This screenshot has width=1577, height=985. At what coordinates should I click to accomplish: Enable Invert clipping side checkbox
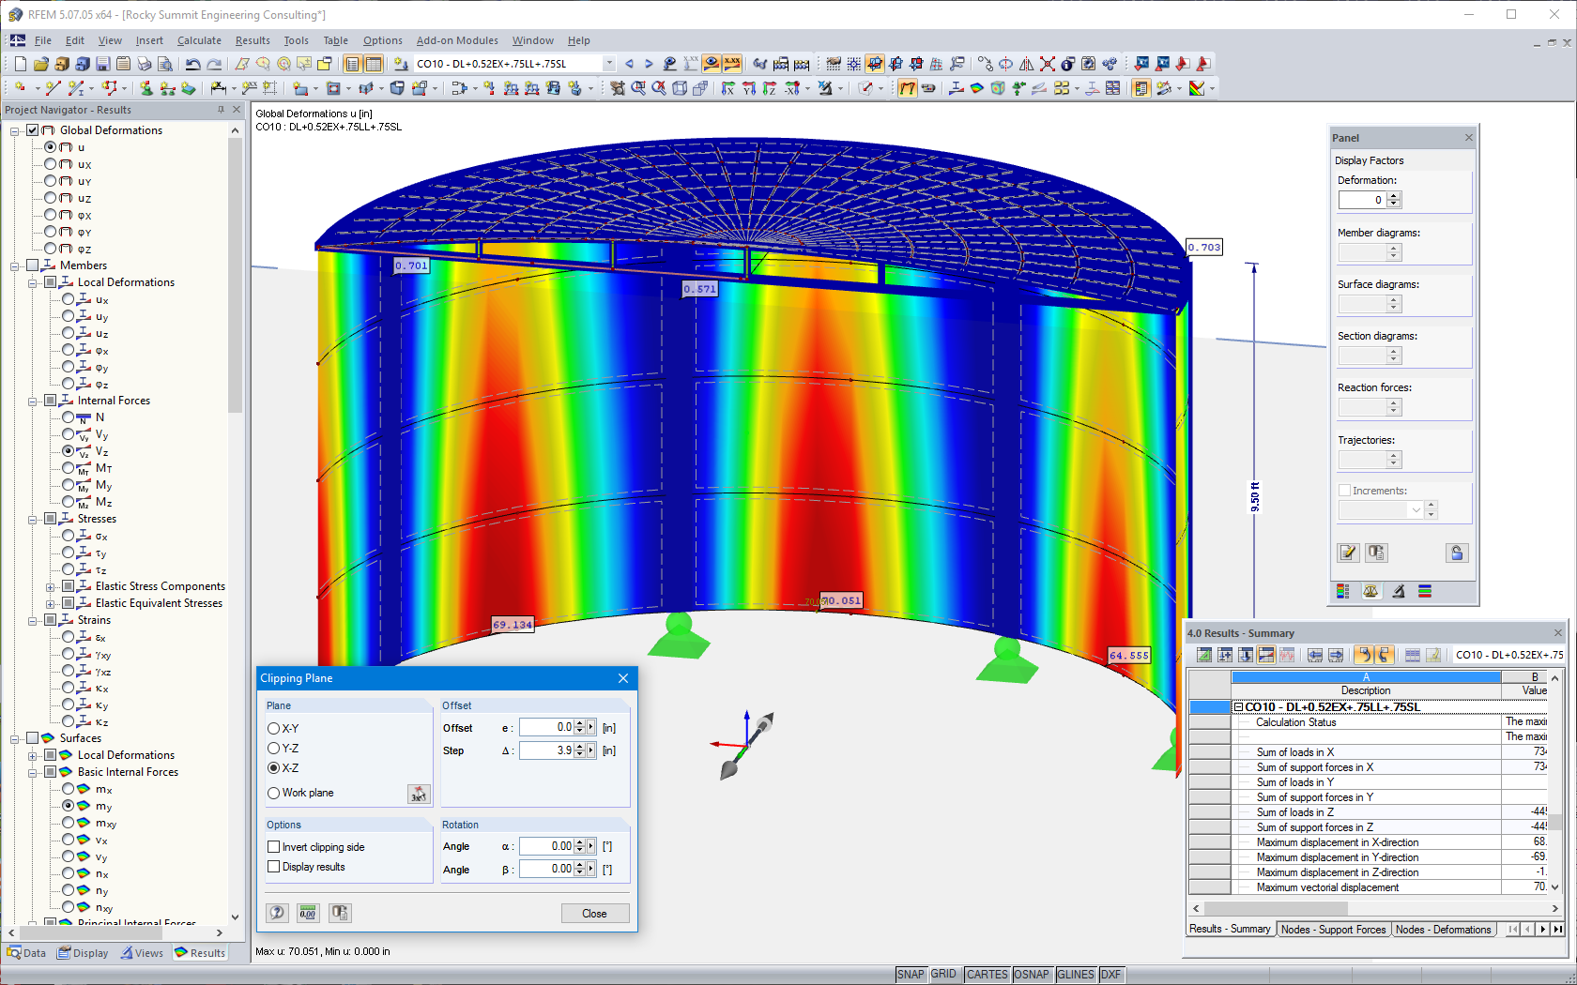pyautogui.click(x=274, y=847)
